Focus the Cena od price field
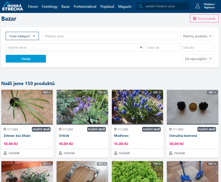The width and height of the screenshot is (221, 182). click(162, 47)
